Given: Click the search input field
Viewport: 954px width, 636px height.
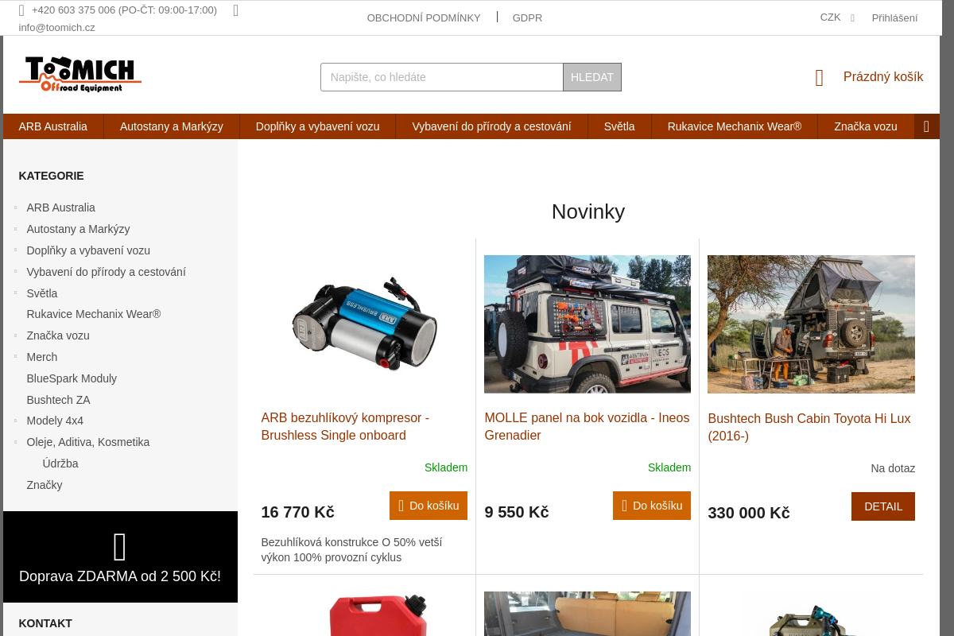Looking at the screenshot, I should [x=442, y=77].
